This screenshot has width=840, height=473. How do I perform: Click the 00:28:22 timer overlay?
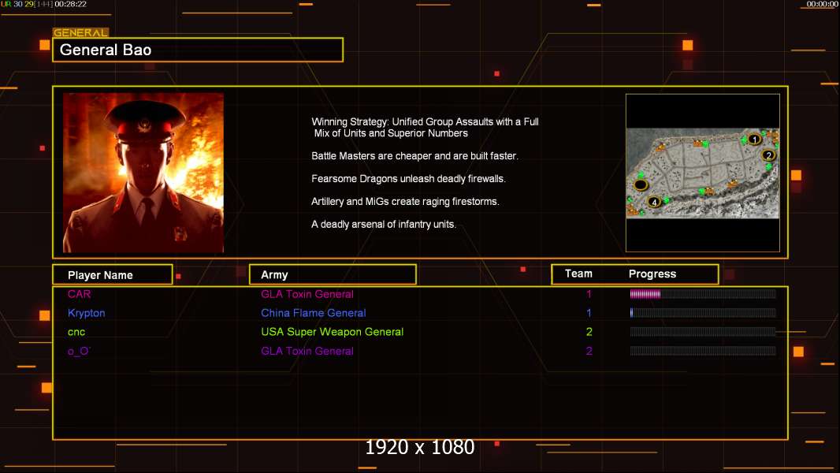point(70,4)
